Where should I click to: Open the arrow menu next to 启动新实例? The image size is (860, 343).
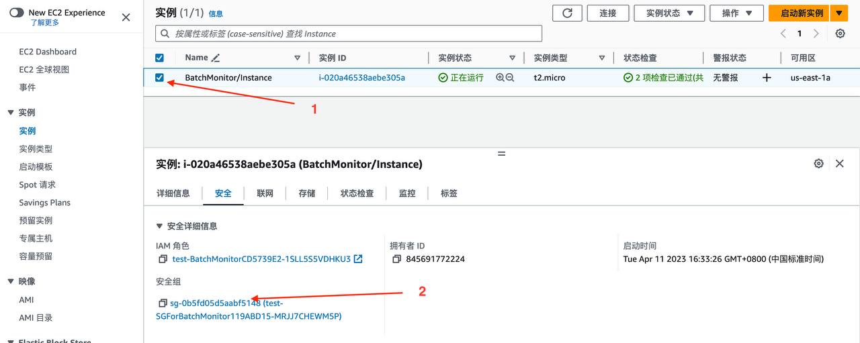[839, 13]
